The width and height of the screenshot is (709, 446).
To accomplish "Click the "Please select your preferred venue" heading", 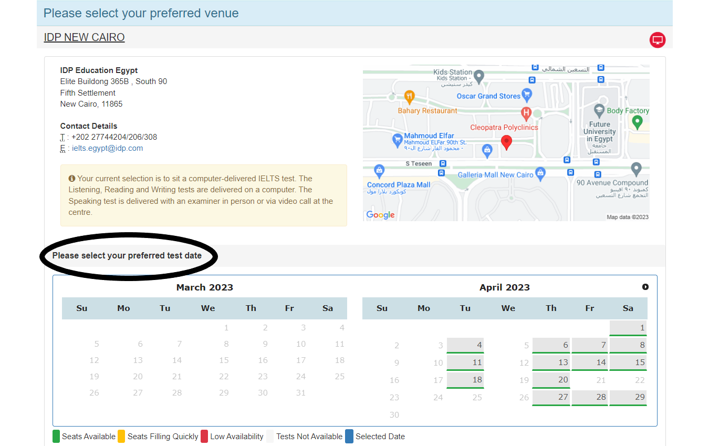I will pos(141,13).
